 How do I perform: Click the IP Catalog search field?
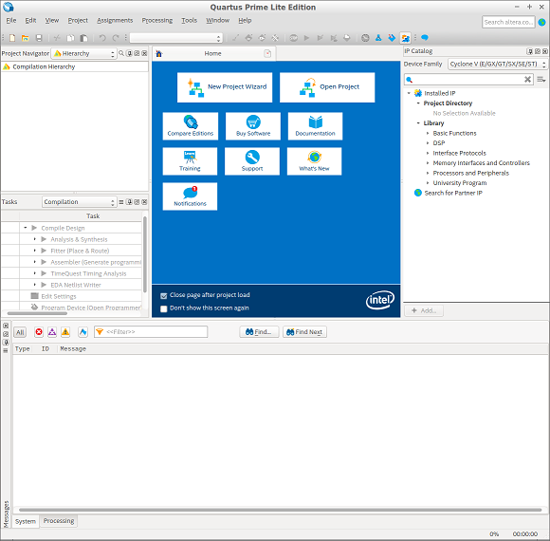(468, 80)
